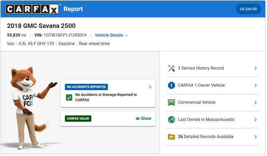
Task: Click the wrench service history icon
Action: click(171, 68)
